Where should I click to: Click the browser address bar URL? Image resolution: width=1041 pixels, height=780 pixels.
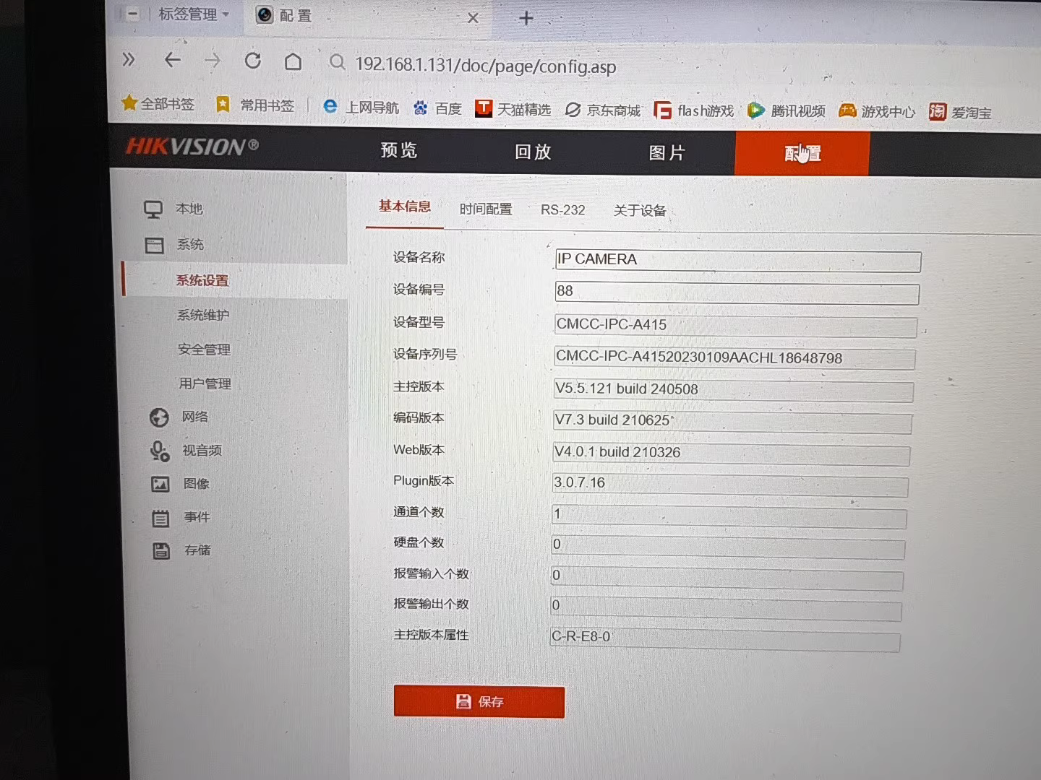point(484,66)
